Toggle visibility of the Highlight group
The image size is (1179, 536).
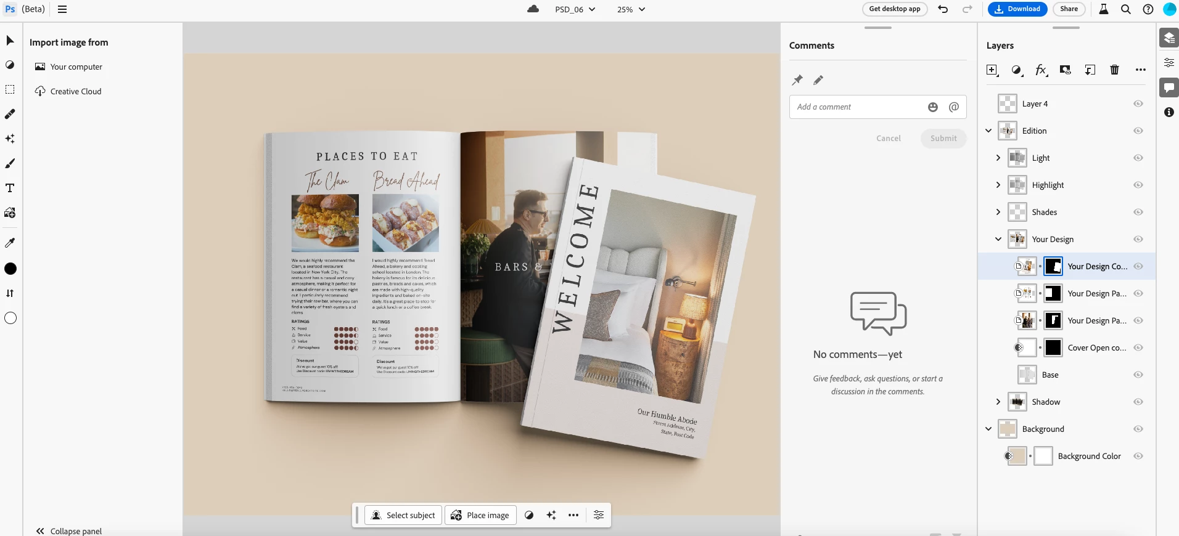click(1138, 185)
